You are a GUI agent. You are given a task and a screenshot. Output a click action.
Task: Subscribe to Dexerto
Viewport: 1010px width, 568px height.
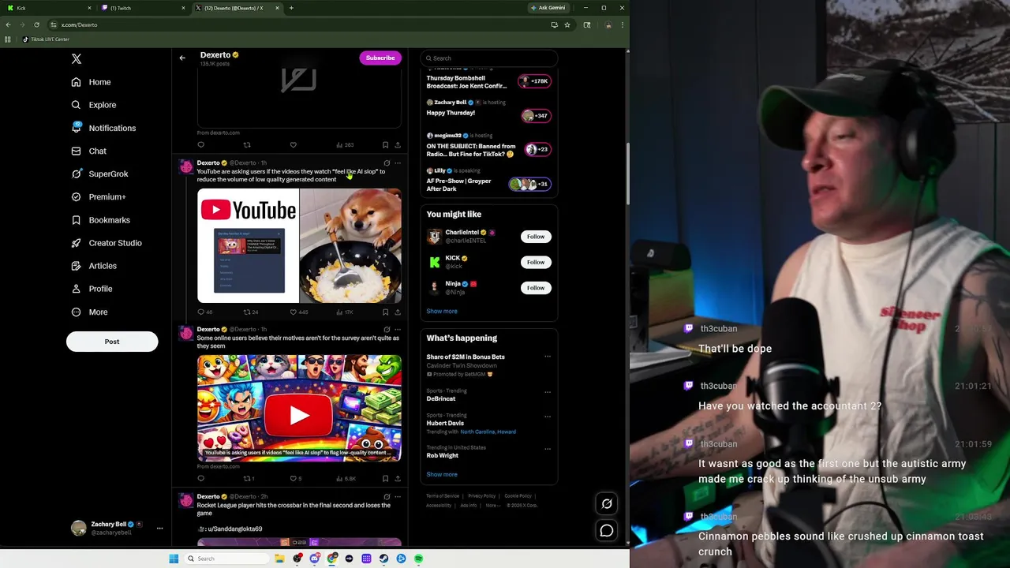coord(380,58)
